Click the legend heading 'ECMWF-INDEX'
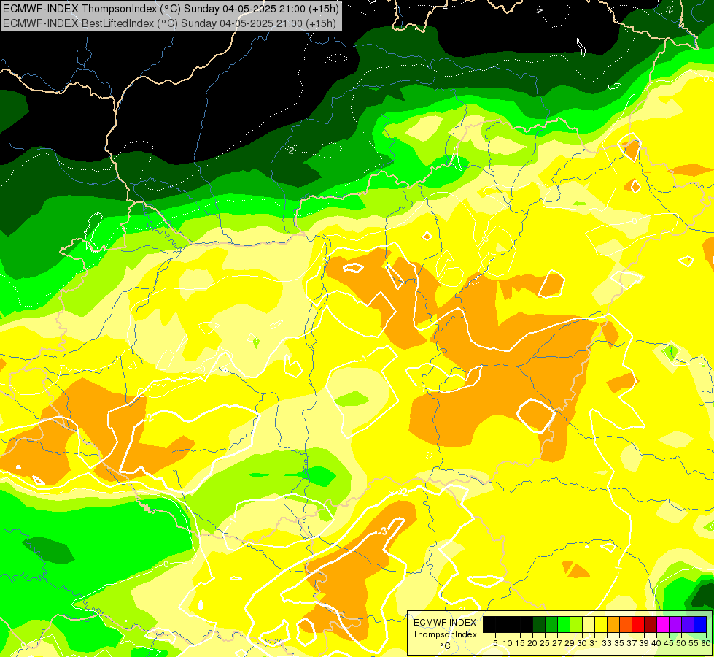714x657 pixels. pyautogui.click(x=444, y=623)
